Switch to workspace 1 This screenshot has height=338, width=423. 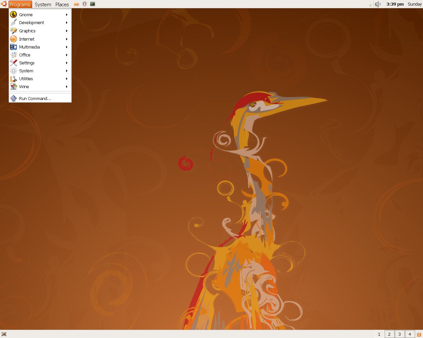379,334
